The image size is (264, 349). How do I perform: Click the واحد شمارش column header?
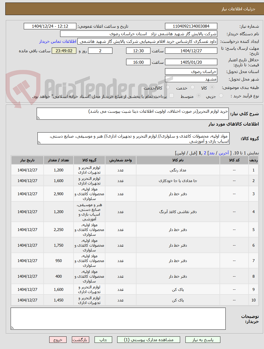point(121,160)
